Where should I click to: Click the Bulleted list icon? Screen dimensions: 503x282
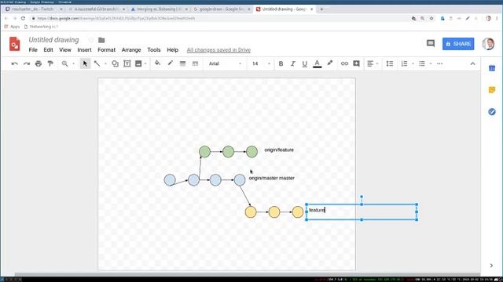point(422,63)
